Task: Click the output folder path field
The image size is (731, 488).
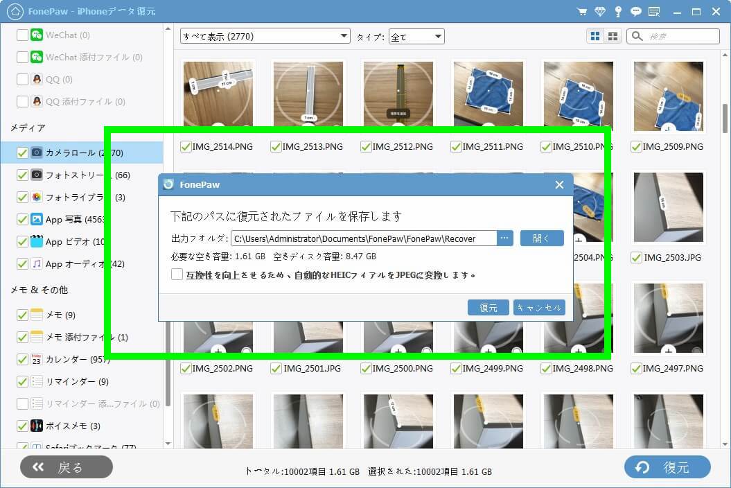Action: (x=364, y=238)
